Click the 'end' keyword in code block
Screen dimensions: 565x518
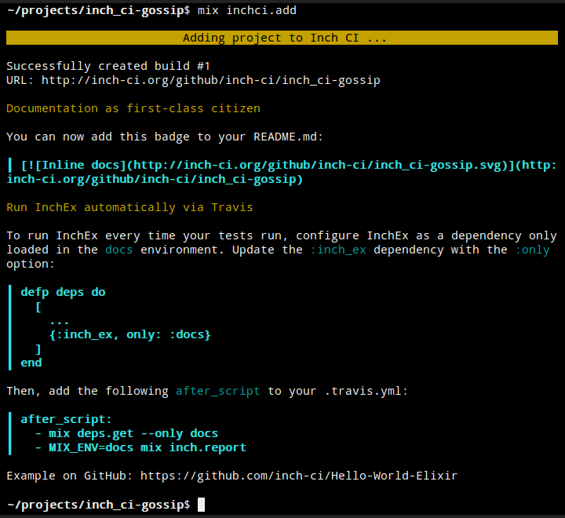click(31, 363)
